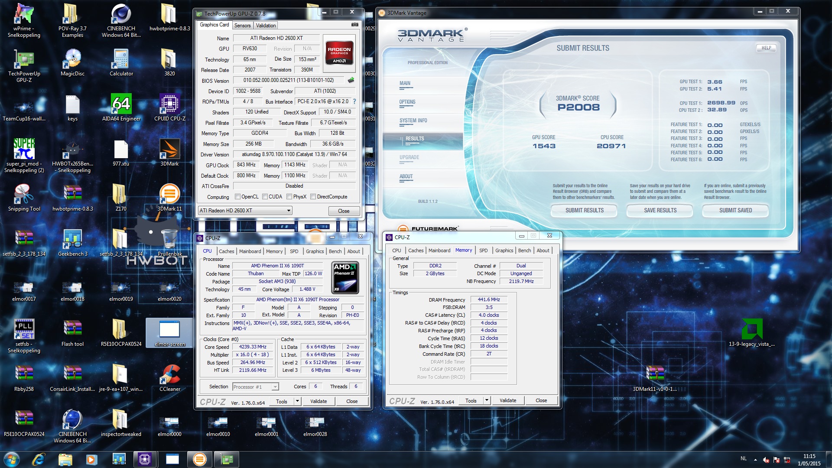This screenshot has width=832, height=468.
Task: Open the SPD tab in CPU-Z Memory window
Action: (x=484, y=250)
